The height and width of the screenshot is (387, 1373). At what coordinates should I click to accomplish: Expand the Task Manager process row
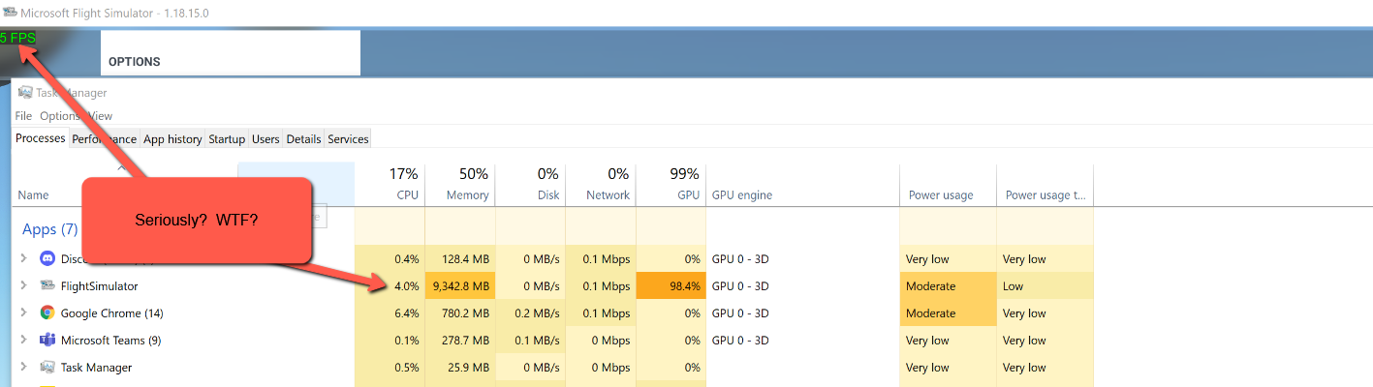[23, 368]
